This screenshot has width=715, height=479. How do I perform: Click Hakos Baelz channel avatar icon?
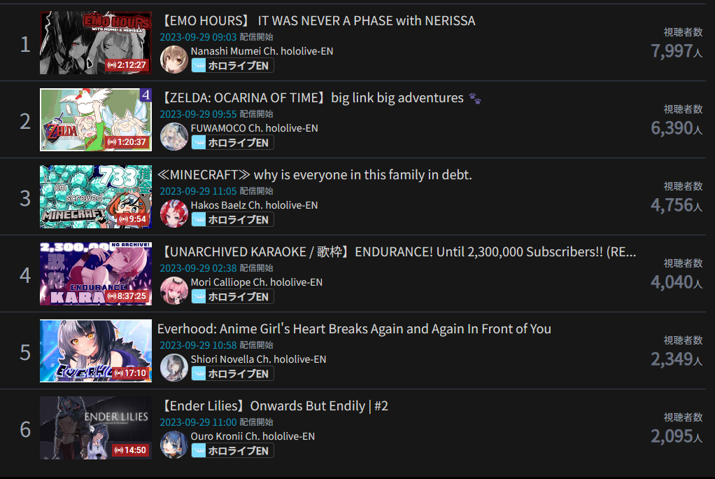[x=174, y=214]
